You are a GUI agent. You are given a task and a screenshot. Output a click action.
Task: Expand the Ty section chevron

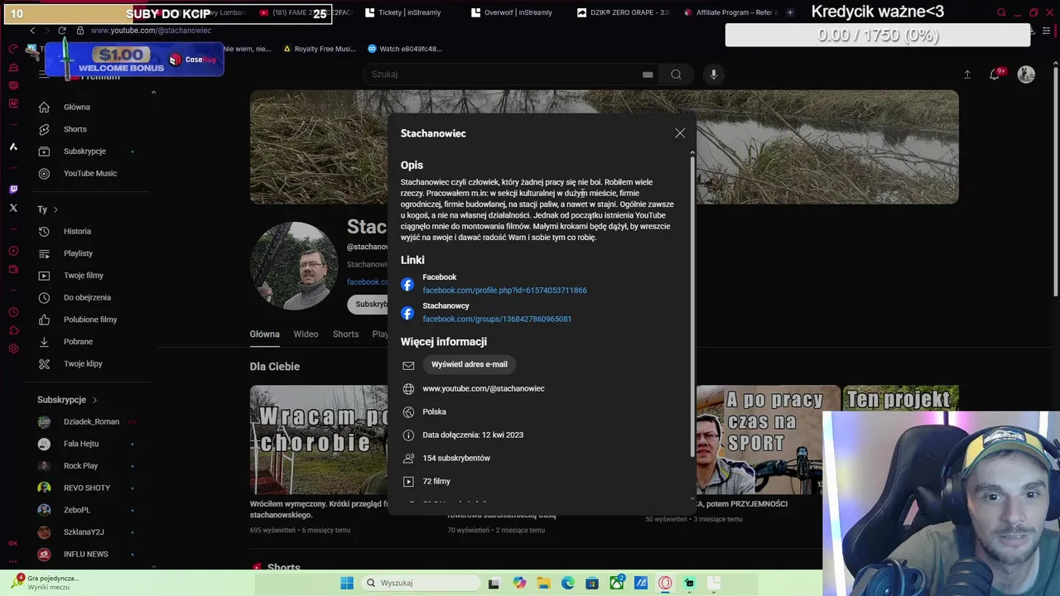tap(55, 209)
